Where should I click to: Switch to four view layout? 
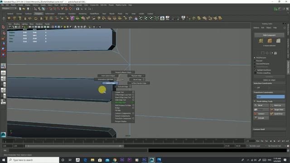pyautogui.click(x=3, y=79)
